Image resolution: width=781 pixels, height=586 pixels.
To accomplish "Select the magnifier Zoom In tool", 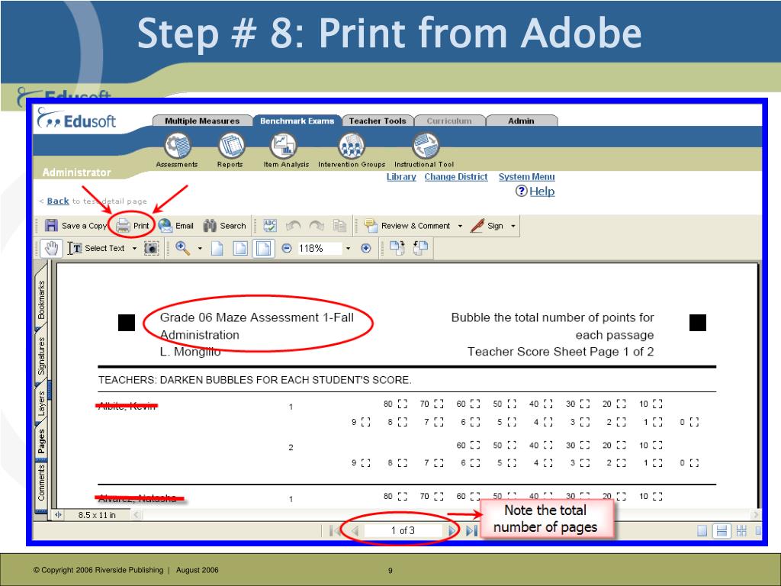I will click(182, 248).
